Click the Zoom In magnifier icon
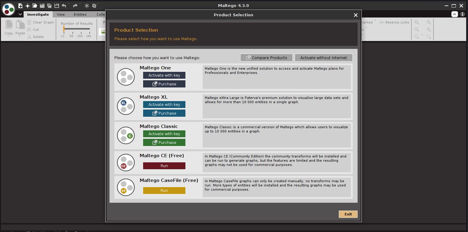The height and width of the screenshot is (232, 468). (x=429, y=22)
